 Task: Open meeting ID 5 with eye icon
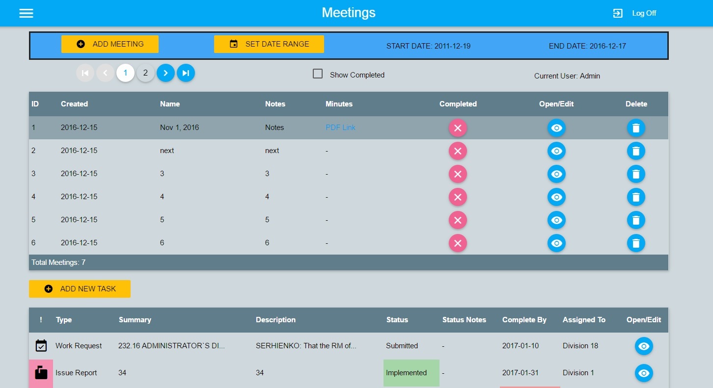pyautogui.click(x=556, y=220)
